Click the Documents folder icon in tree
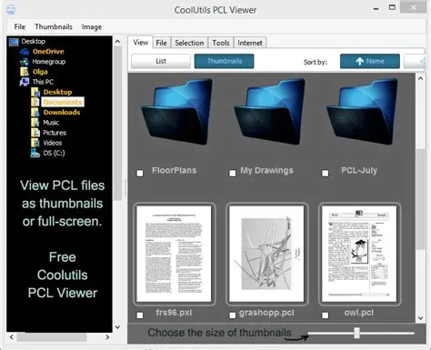 click(35, 102)
